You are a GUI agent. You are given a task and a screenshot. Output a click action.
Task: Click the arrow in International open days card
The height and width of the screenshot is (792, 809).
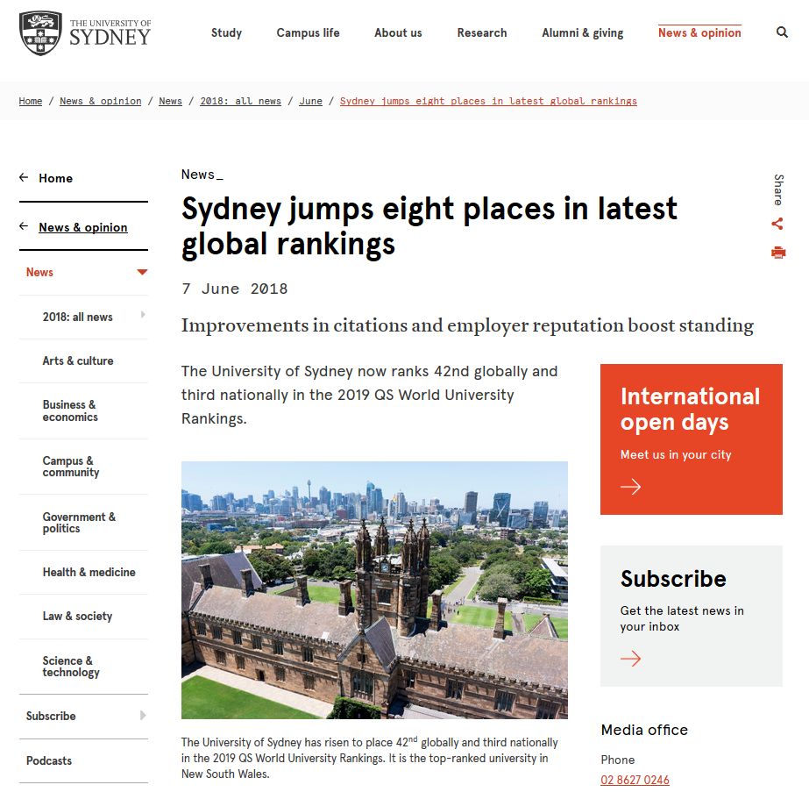point(630,487)
